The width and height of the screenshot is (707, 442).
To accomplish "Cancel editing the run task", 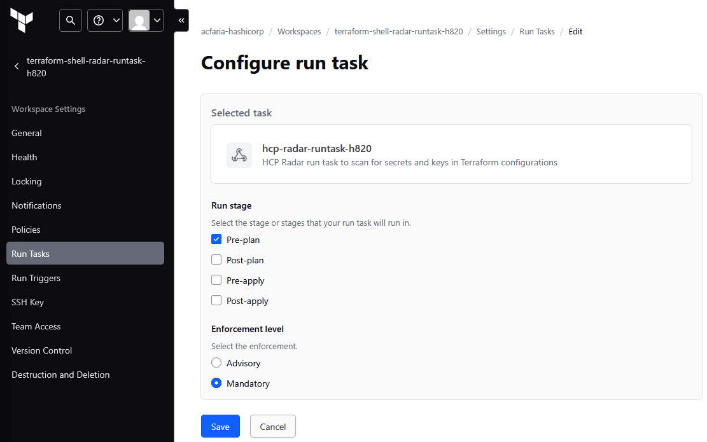I will [x=272, y=427].
